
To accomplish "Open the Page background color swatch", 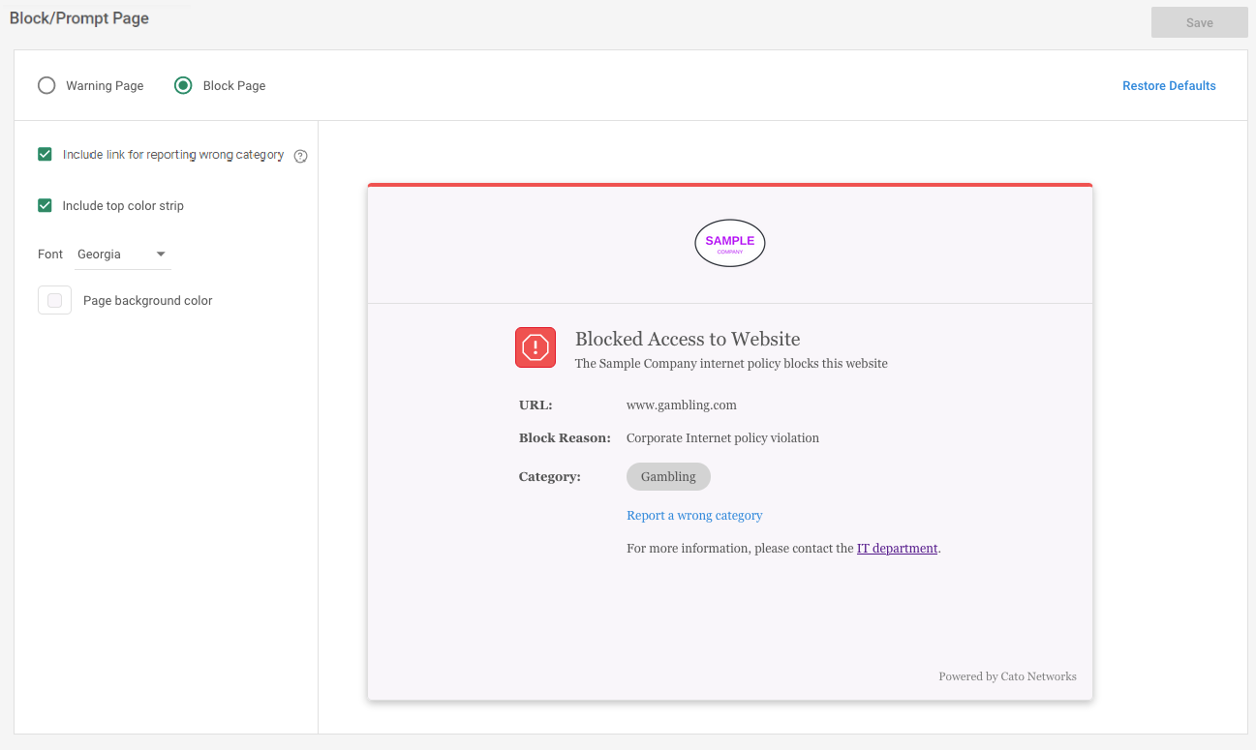I will point(54,301).
